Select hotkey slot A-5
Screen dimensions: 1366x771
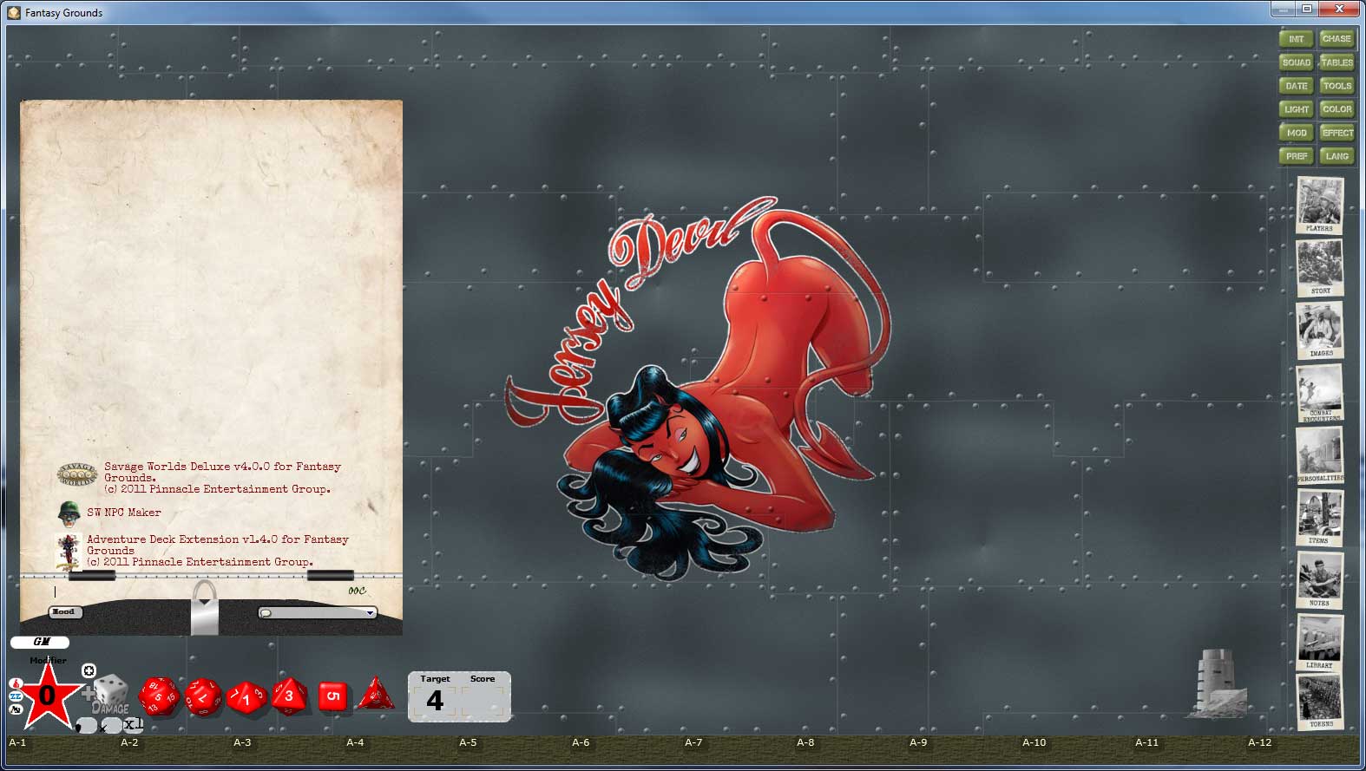[515, 749]
